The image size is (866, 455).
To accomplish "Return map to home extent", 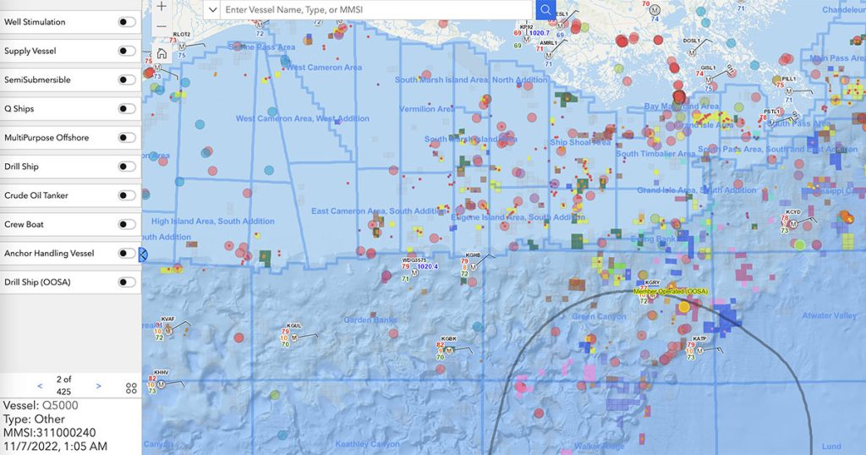I will pyautogui.click(x=162, y=52).
